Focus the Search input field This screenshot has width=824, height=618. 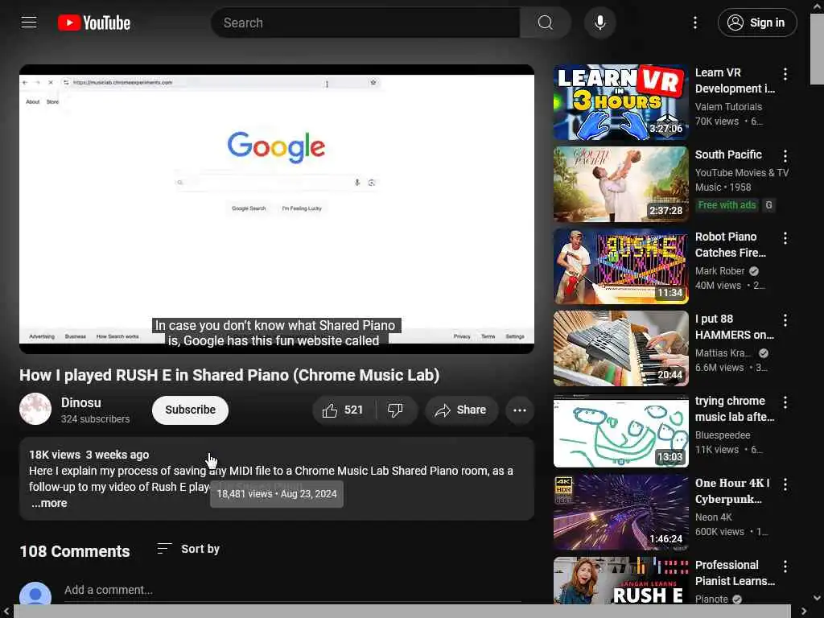(x=366, y=23)
